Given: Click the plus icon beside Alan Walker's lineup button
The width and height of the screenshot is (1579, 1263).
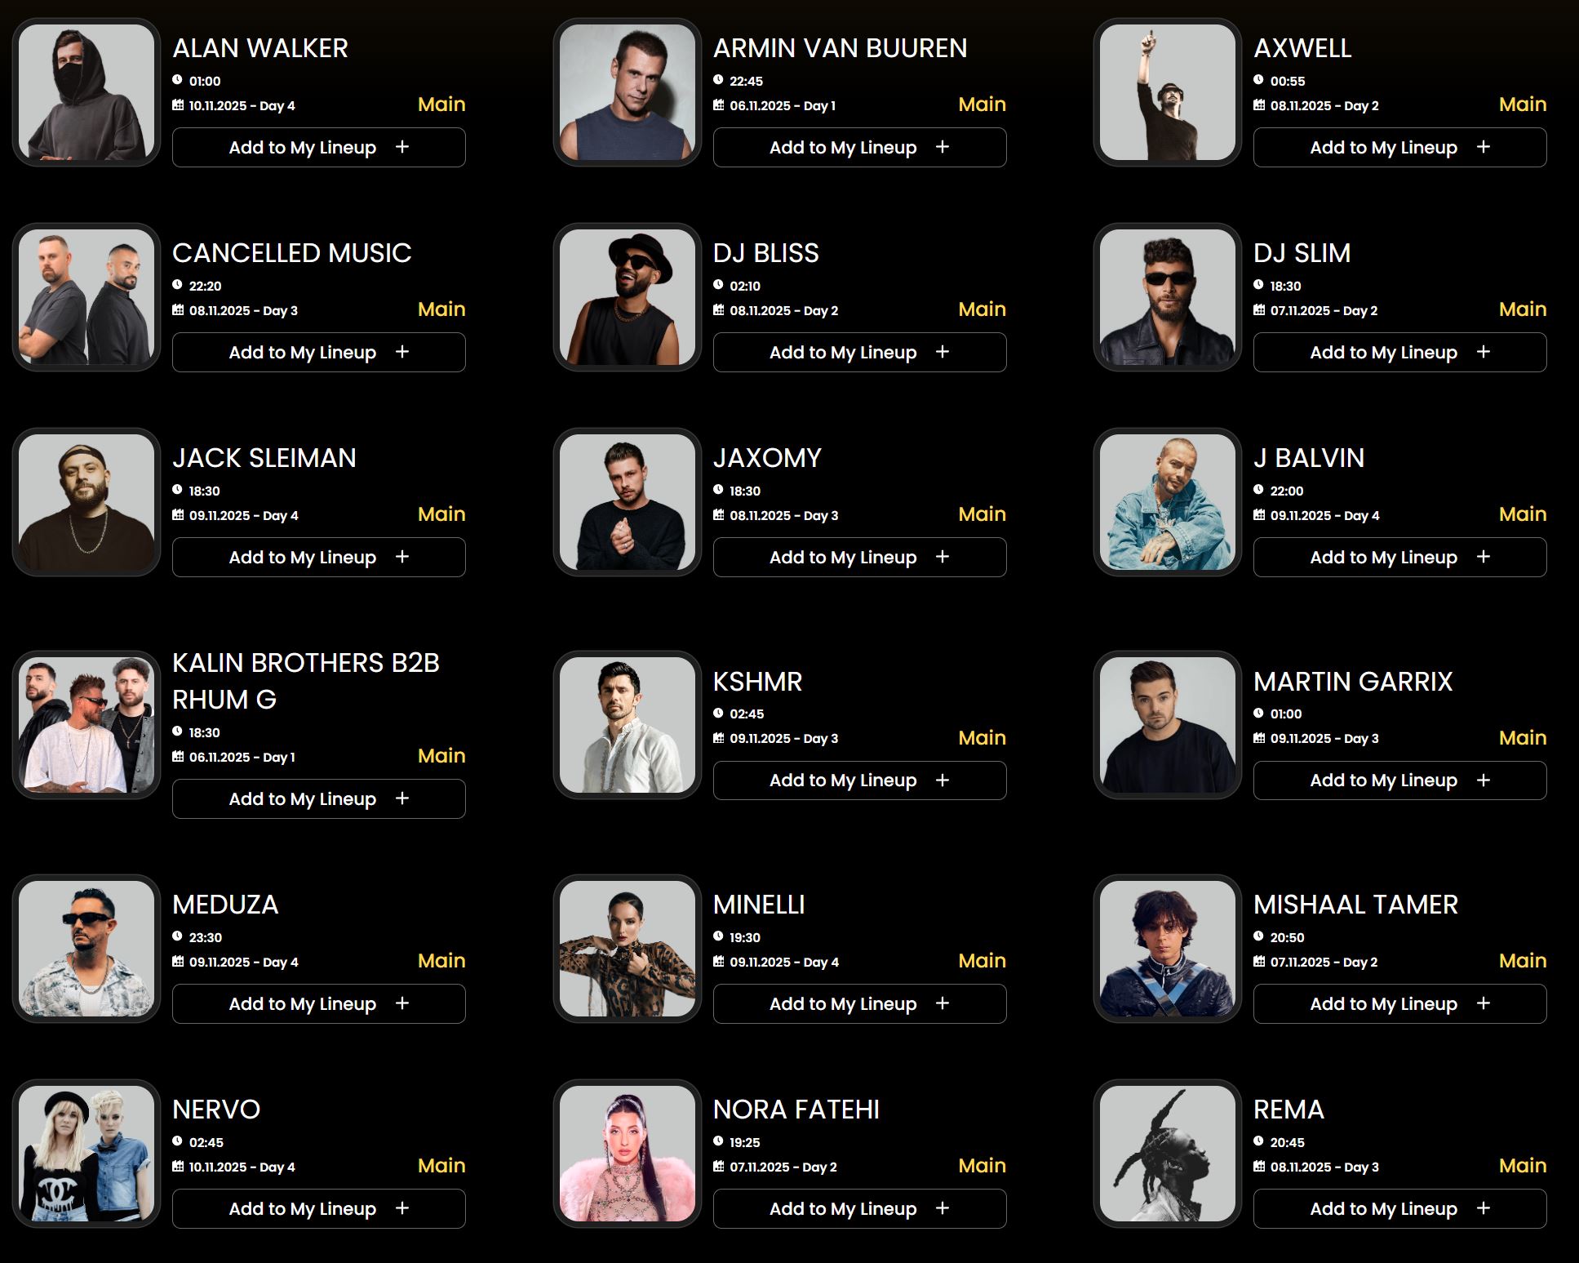Looking at the screenshot, I should click(x=402, y=147).
